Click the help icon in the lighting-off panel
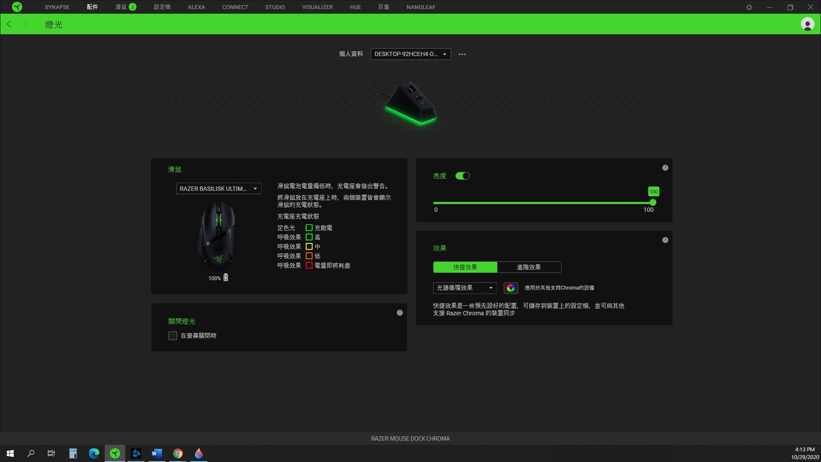Screen dimensions: 821x462 (x=399, y=313)
